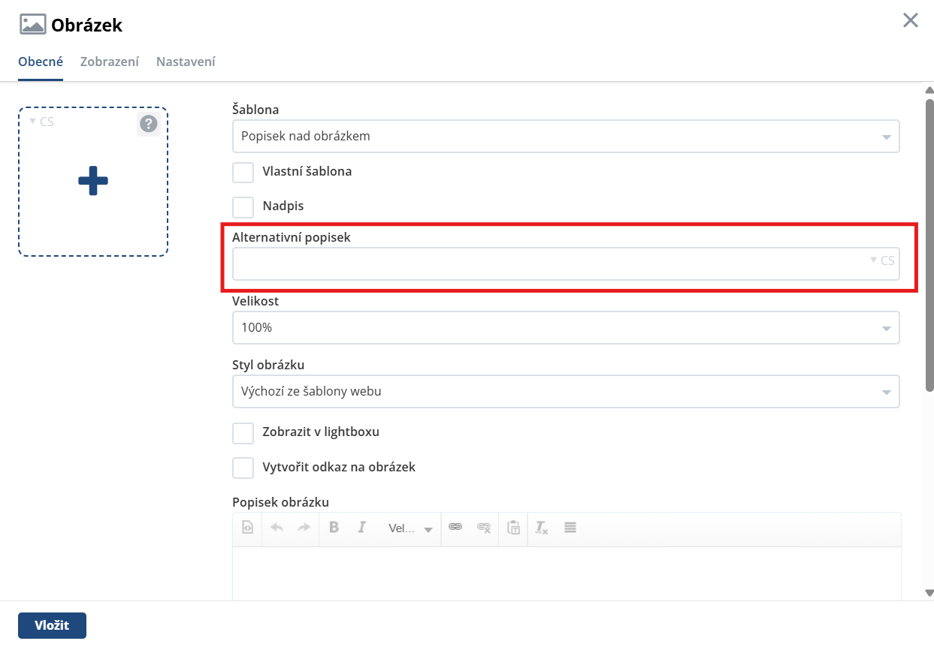The height and width of the screenshot is (647, 934).
Task: Check Vytvořit odkaz na obrázek
Action: 243,468
